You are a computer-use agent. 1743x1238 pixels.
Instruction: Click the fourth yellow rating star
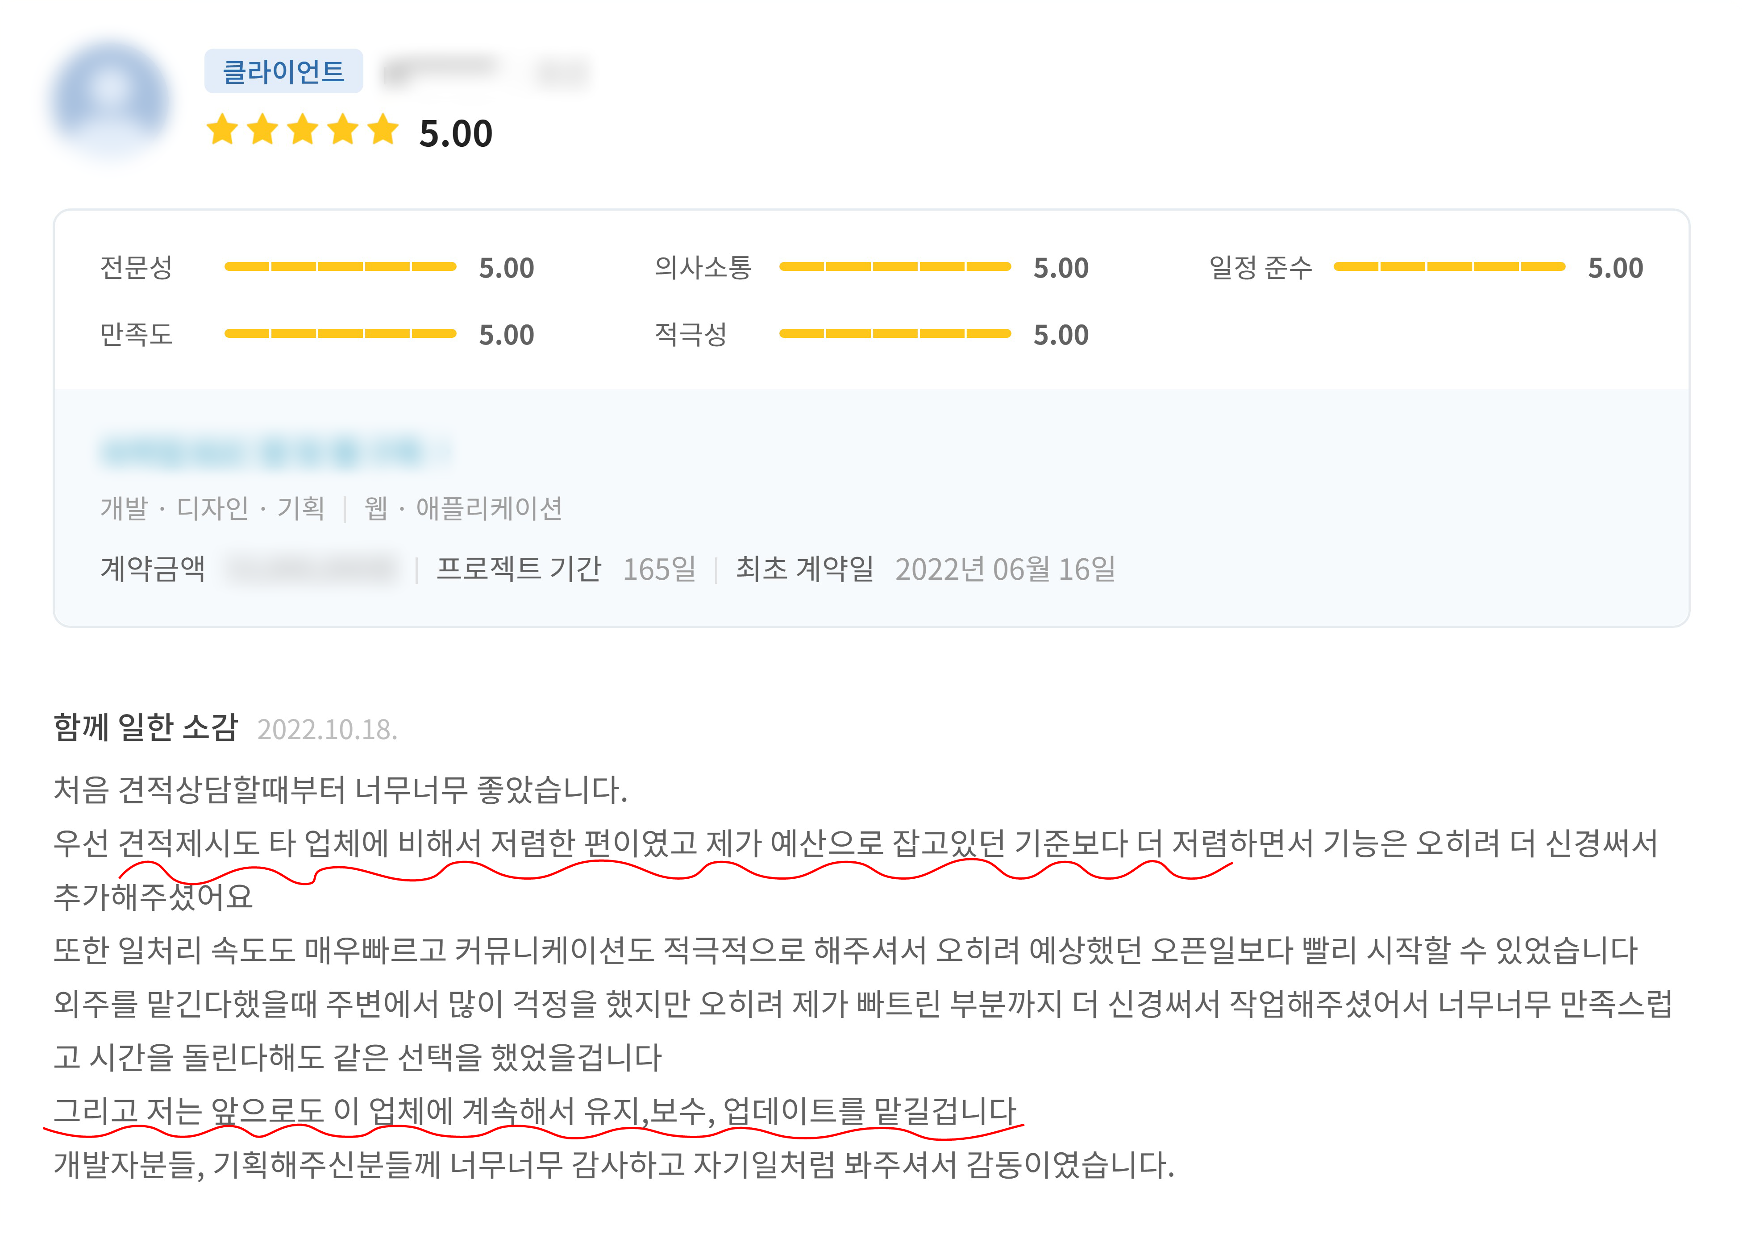[x=343, y=129]
